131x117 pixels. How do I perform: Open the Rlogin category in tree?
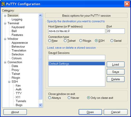point(16,78)
